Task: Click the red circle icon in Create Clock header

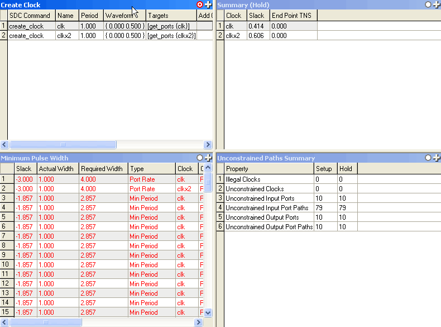Action: pyautogui.click(x=200, y=4)
